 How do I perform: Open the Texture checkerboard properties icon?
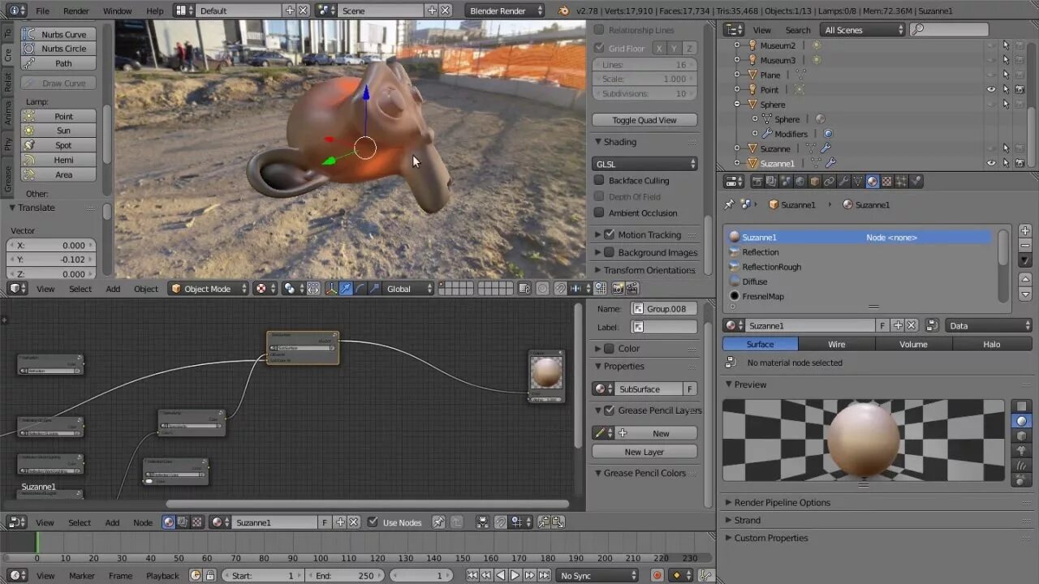coord(886,182)
